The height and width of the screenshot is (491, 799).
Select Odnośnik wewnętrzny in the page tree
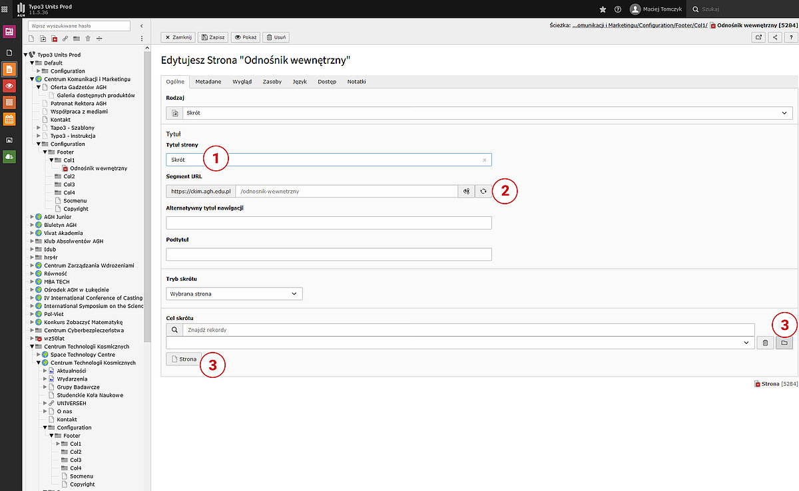(99, 168)
